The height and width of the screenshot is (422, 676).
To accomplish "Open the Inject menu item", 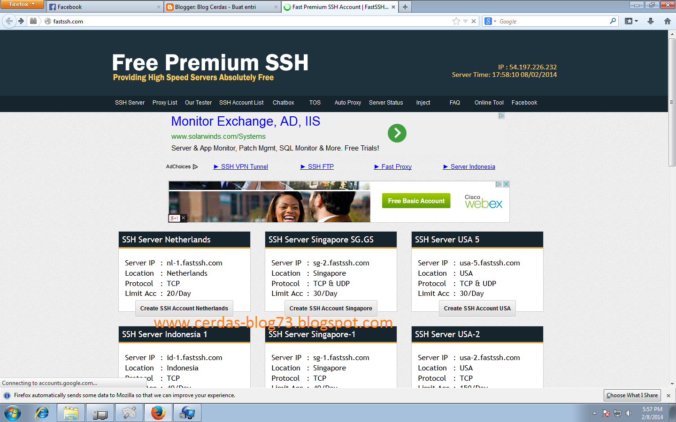I will [423, 103].
